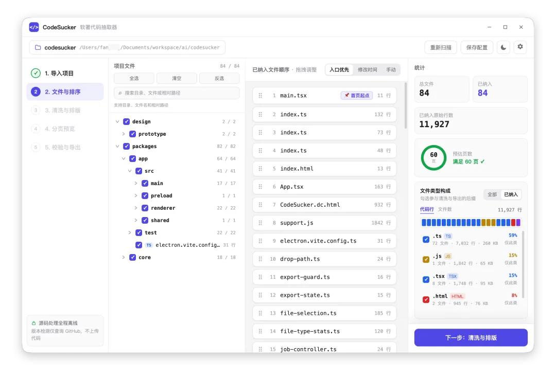Click the TSX badge next to .tsx
556x379 pixels.
pos(453,276)
